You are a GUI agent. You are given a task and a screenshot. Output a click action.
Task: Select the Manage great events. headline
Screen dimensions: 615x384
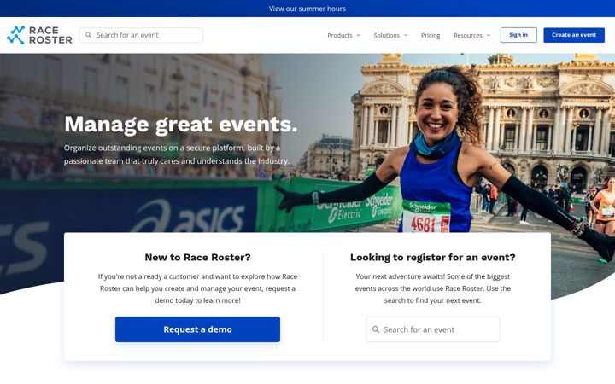coord(181,125)
